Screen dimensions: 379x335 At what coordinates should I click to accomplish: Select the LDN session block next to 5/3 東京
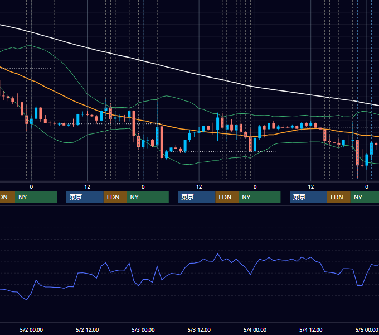(227, 197)
